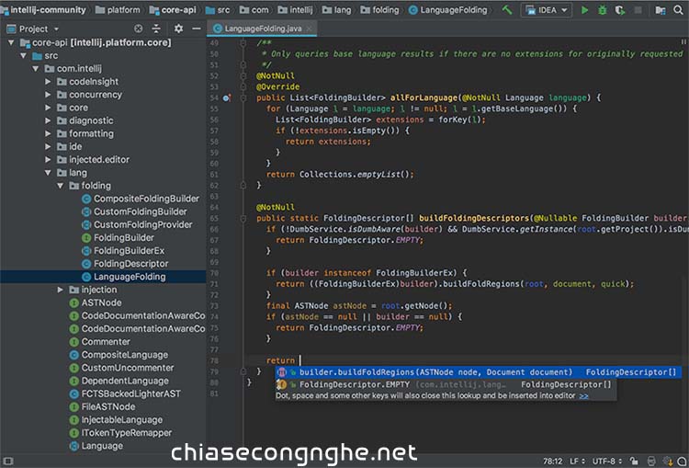Click the override gutter icon on line 54
The width and height of the screenshot is (689, 468).
point(227,97)
